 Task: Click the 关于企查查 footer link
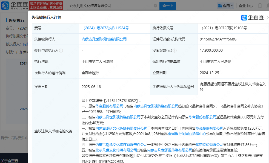[x=9, y=161]
